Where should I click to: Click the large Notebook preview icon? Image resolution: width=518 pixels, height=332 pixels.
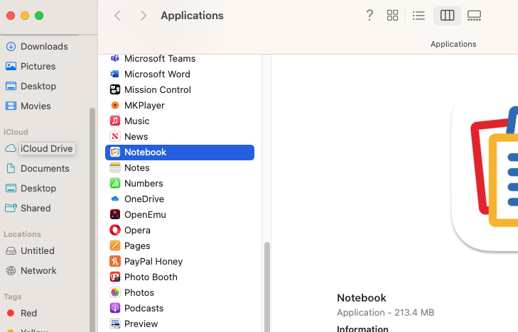tap(485, 170)
